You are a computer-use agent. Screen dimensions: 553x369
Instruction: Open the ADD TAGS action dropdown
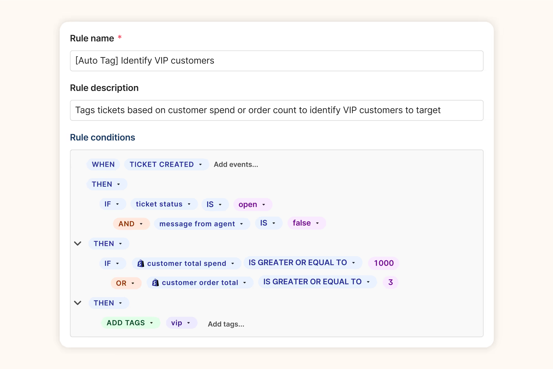(x=130, y=323)
